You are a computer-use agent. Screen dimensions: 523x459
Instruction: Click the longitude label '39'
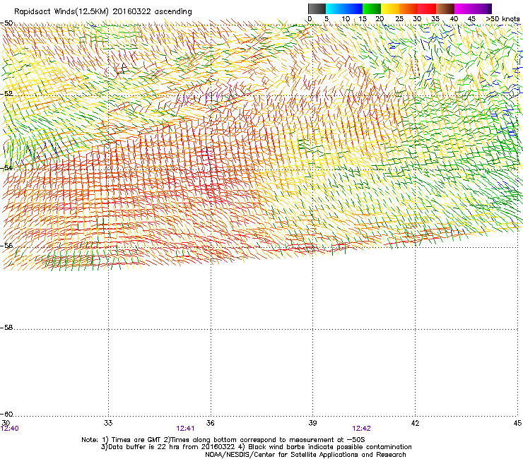click(312, 423)
